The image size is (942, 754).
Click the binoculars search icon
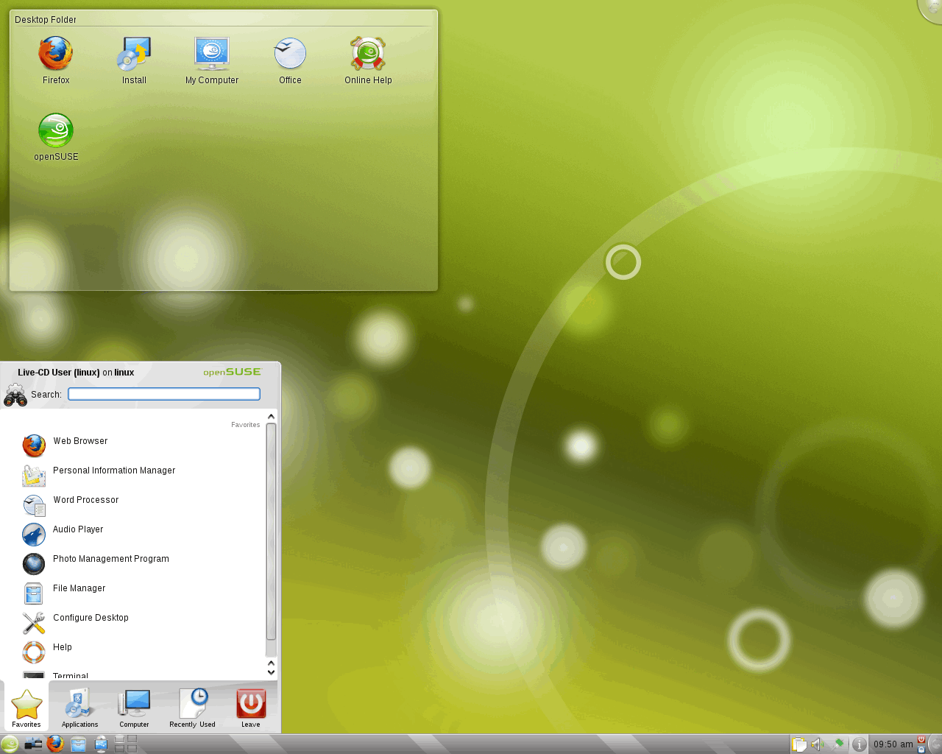pos(15,395)
